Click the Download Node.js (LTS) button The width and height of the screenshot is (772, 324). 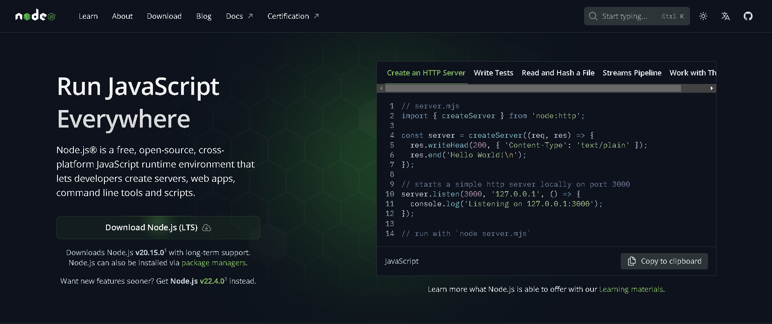[158, 227]
